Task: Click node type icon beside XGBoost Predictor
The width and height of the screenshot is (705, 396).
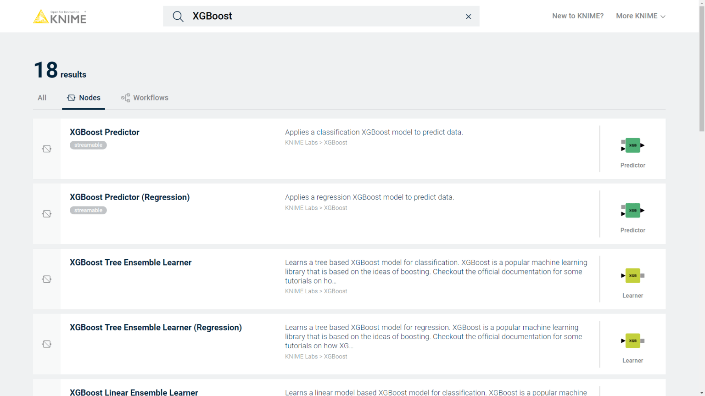Action: click(x=47, y=149)
